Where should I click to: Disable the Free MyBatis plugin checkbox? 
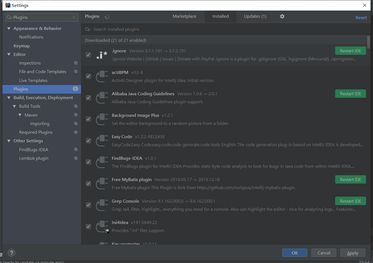89,184
